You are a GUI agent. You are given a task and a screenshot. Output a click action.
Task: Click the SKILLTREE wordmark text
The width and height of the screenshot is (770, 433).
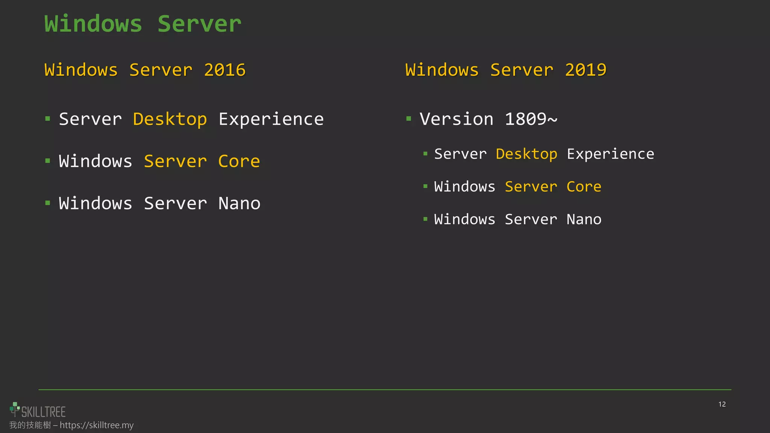tap(44, 412)
